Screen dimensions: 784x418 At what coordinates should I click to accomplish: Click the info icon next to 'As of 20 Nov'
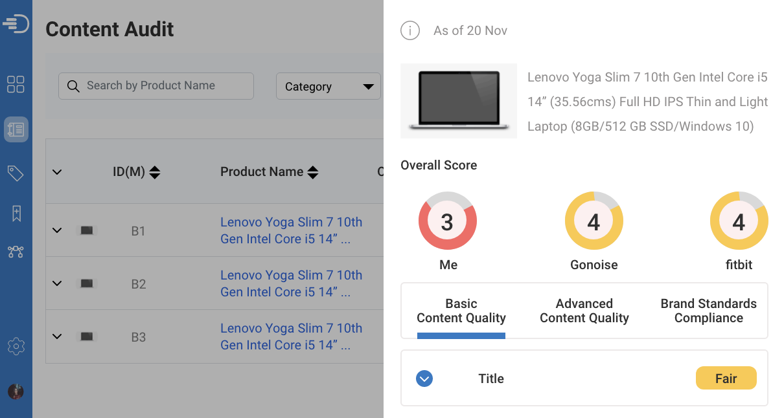pos(409,30)
